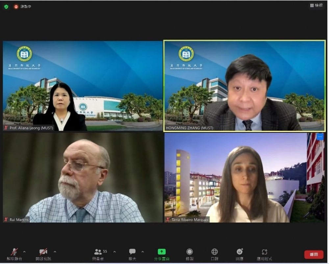This screenshot has height=264, width=329.
Task: Open the apps icon in the toolbar
Action: point(265,254)
